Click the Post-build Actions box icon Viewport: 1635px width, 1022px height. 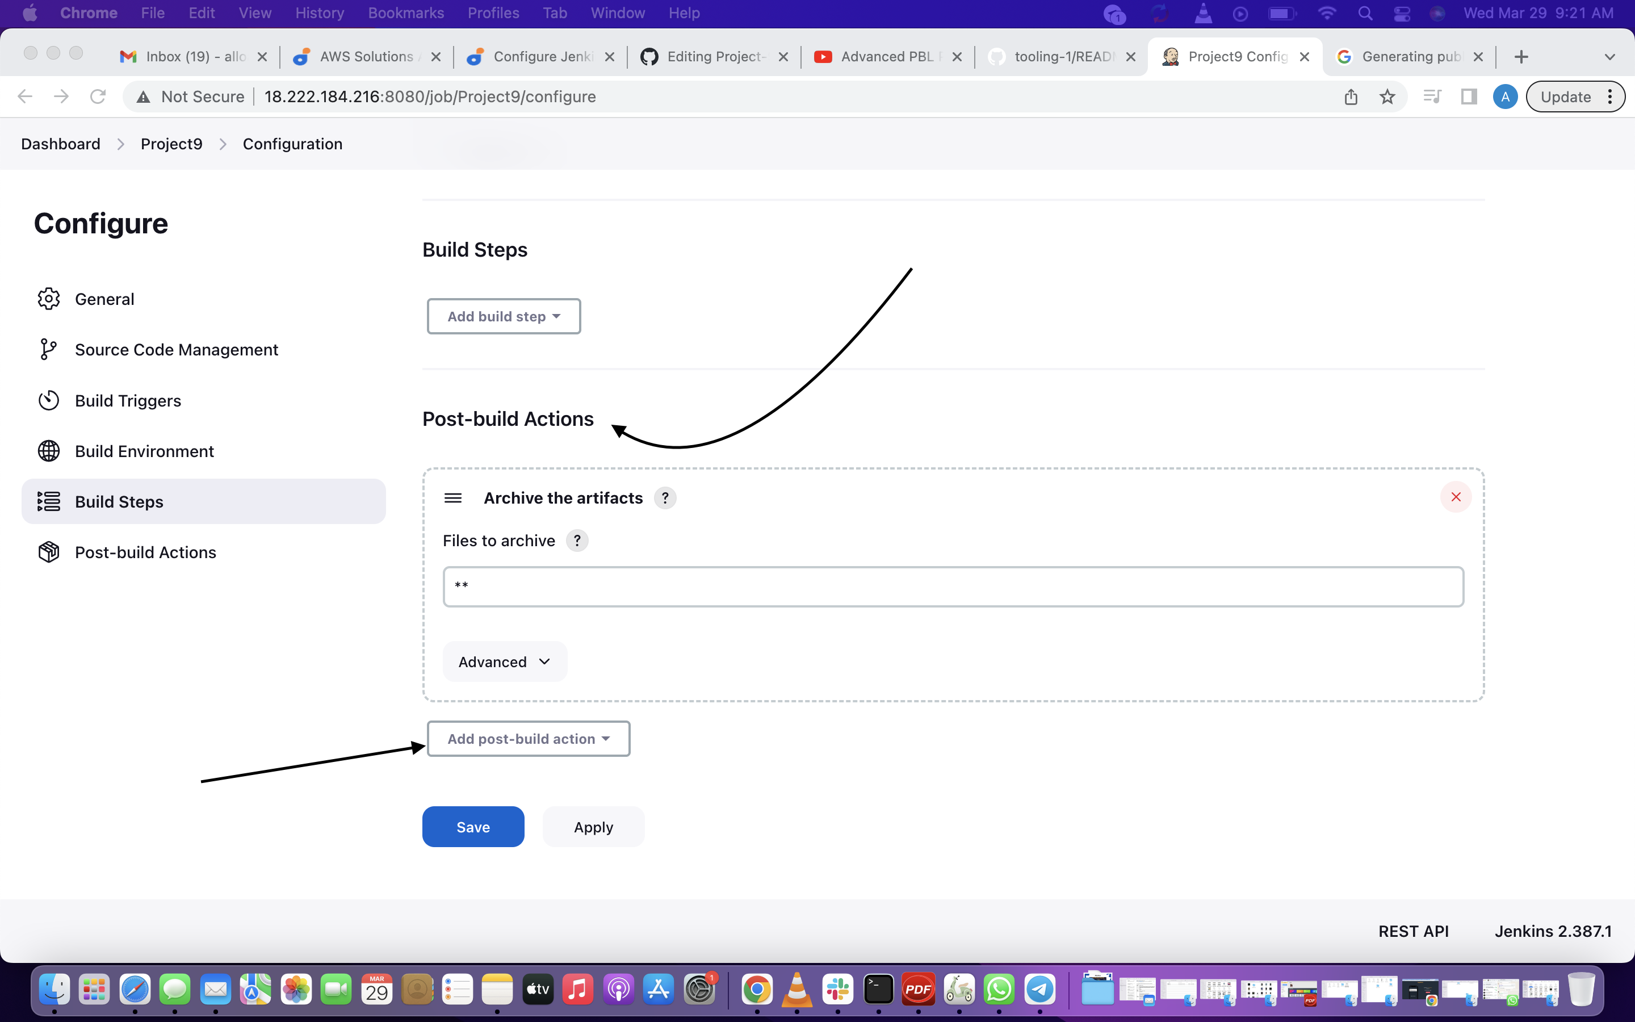[x=49, y=552]
